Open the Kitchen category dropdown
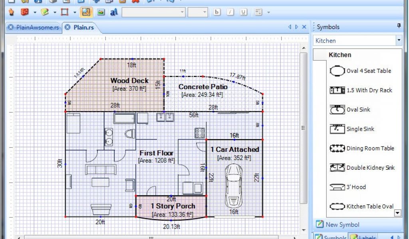 398,40
